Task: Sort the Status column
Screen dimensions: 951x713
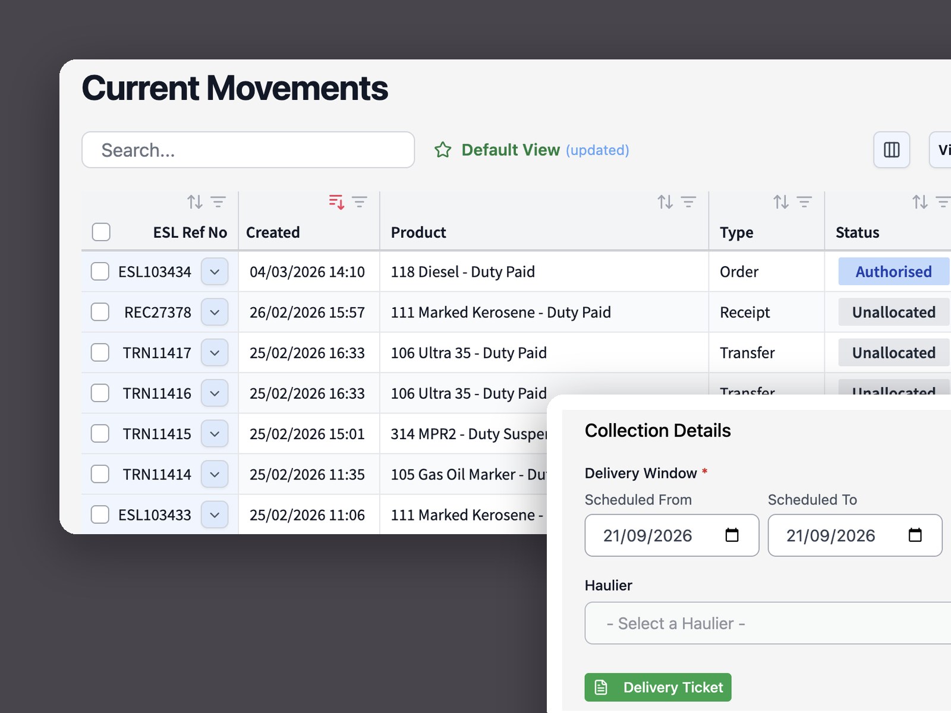Action: [920, 202]
